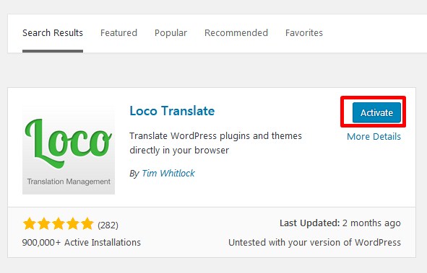Click the (282) ratings count
The width and height of the screenshot is (427, 273).
pyautogui.click(x=108, y=225)
